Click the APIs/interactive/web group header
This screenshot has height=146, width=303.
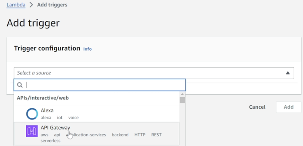coord(43,98)
